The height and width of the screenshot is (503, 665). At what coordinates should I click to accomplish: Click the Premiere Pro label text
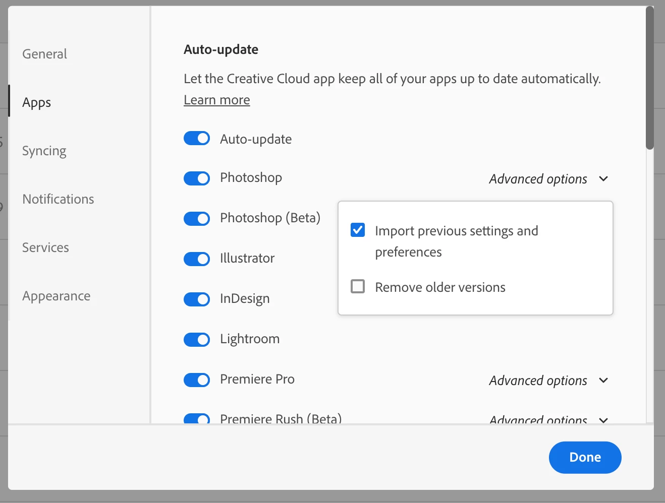point(257,379)
